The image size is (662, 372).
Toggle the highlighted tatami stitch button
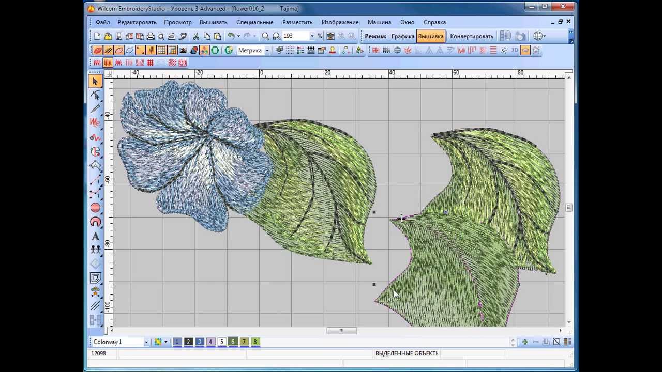[108, 63]
